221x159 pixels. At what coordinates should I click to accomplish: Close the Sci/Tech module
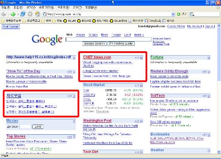coord(209,96)
